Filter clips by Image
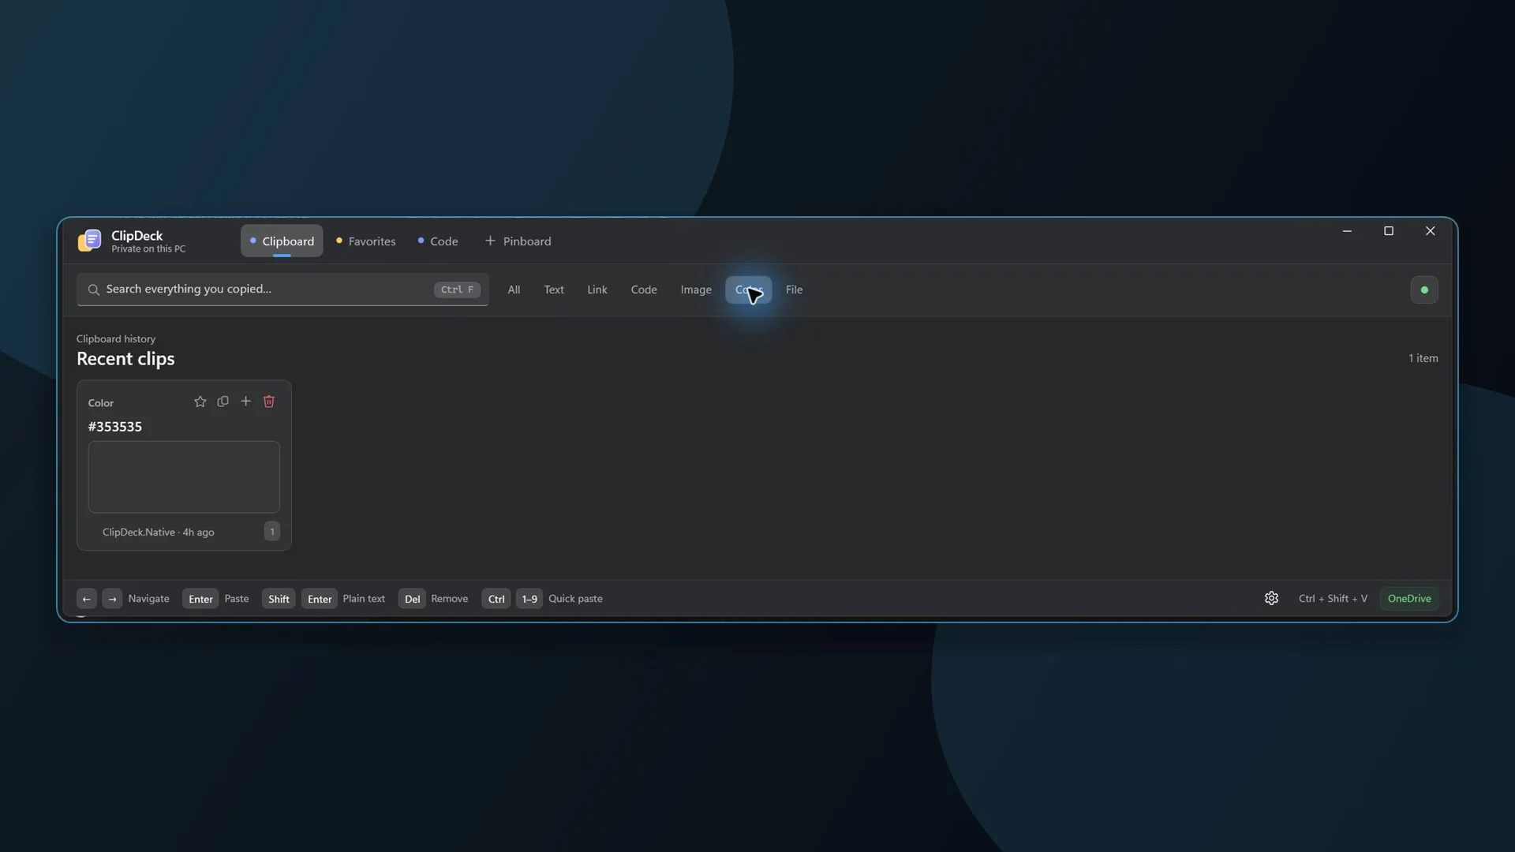The height and width of the screenshot is (852, 1515). point(696,290)
